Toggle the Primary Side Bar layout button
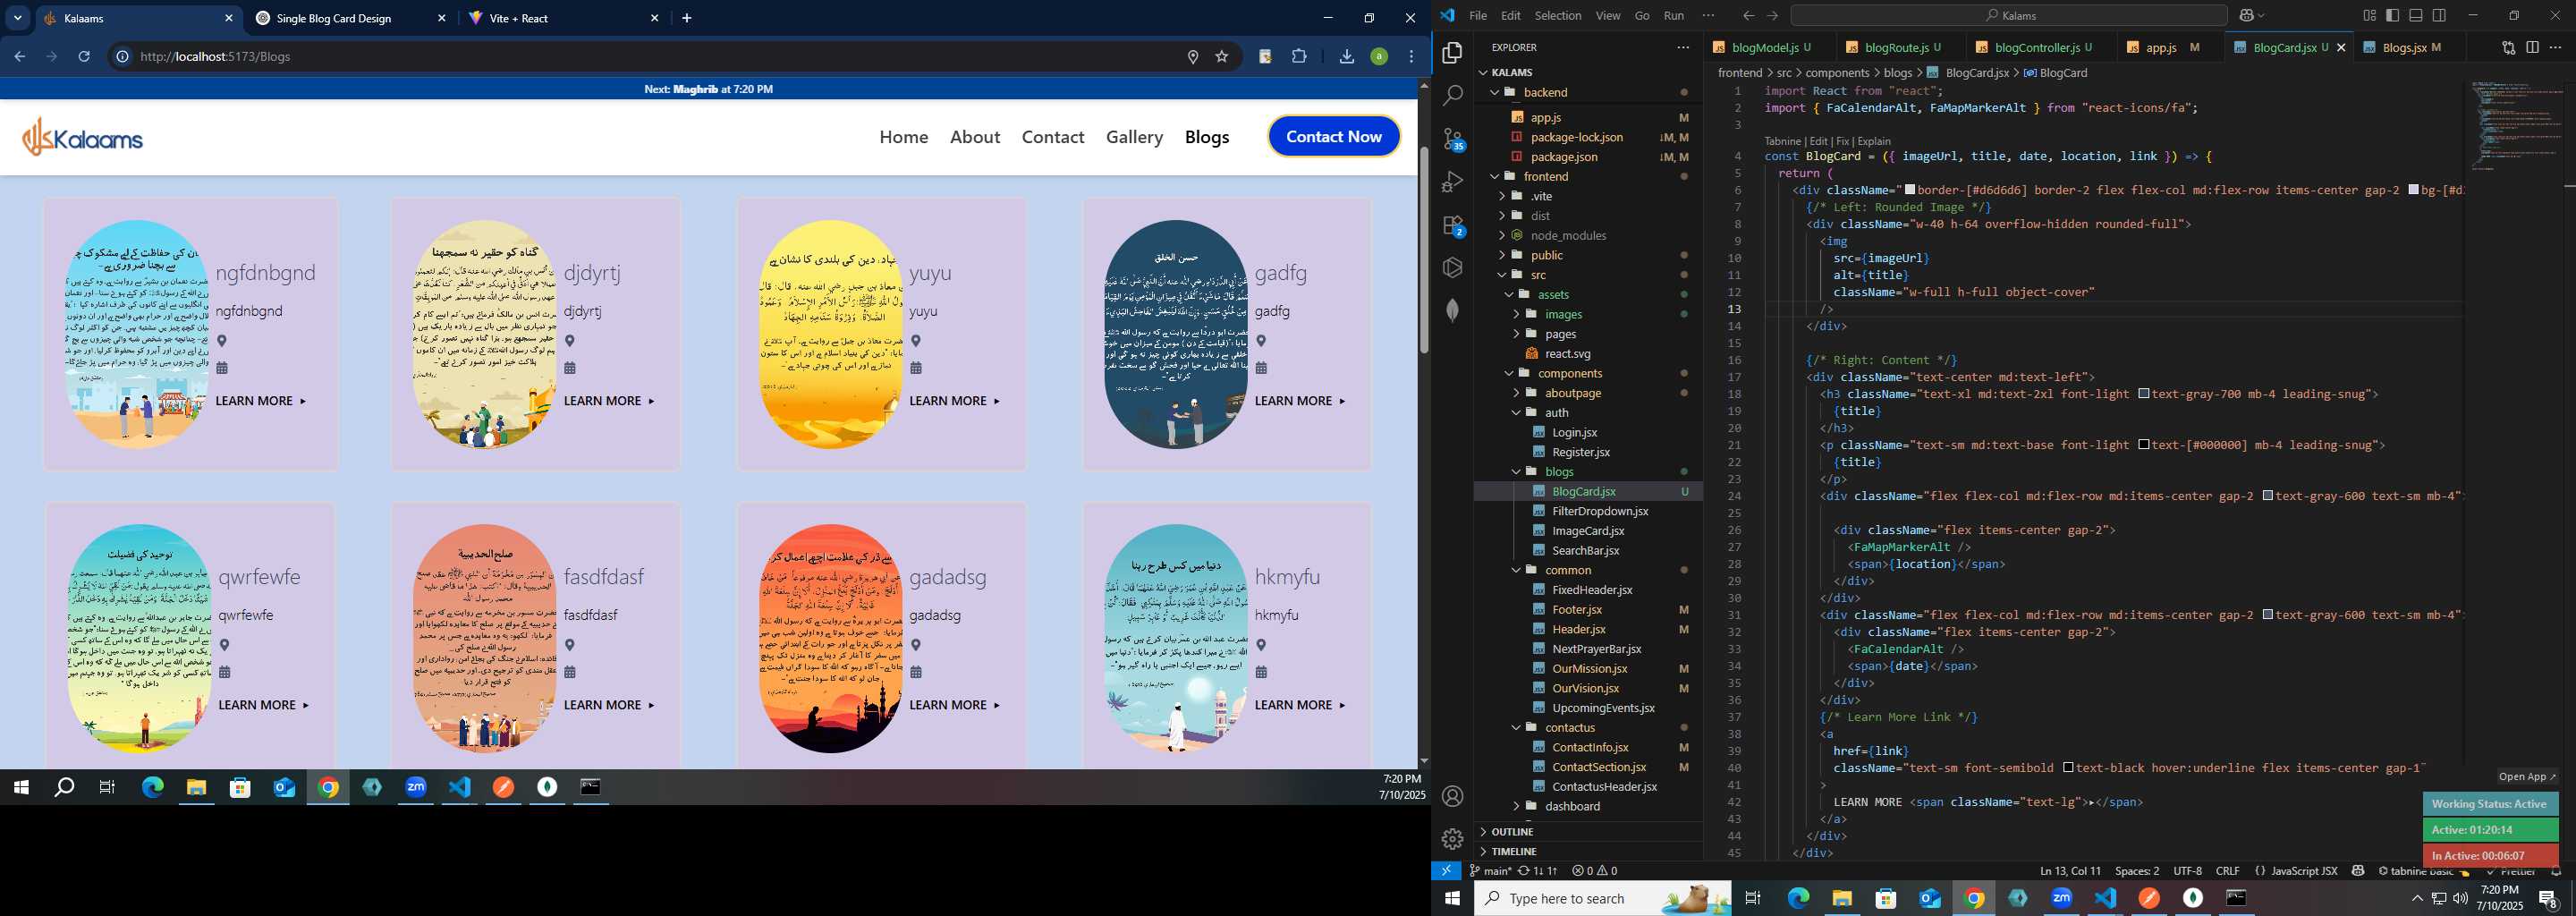 (x=2392, y=15)
